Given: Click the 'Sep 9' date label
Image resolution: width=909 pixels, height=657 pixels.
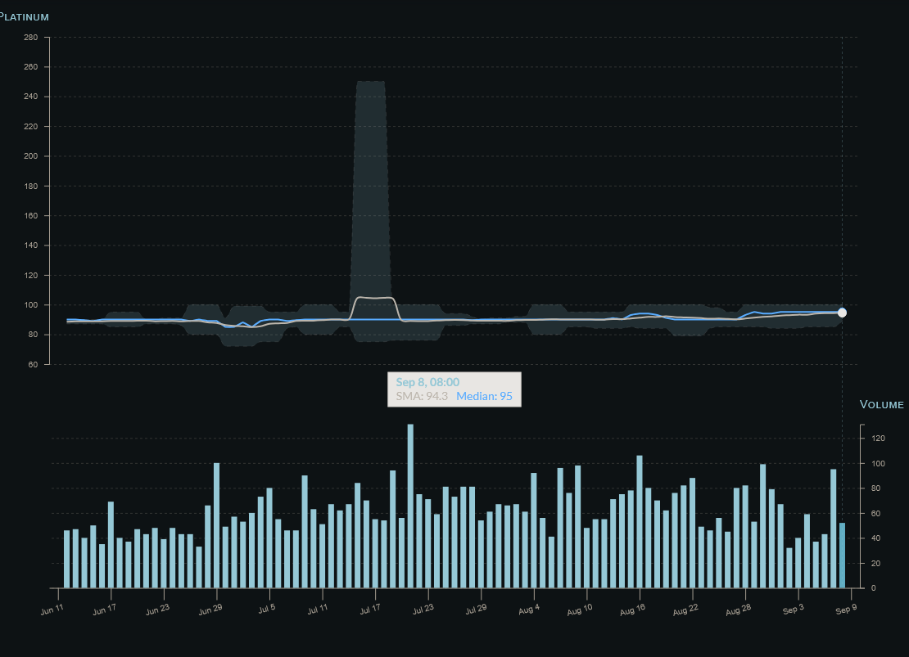Looking at the screenshot, I should [846, 610].
